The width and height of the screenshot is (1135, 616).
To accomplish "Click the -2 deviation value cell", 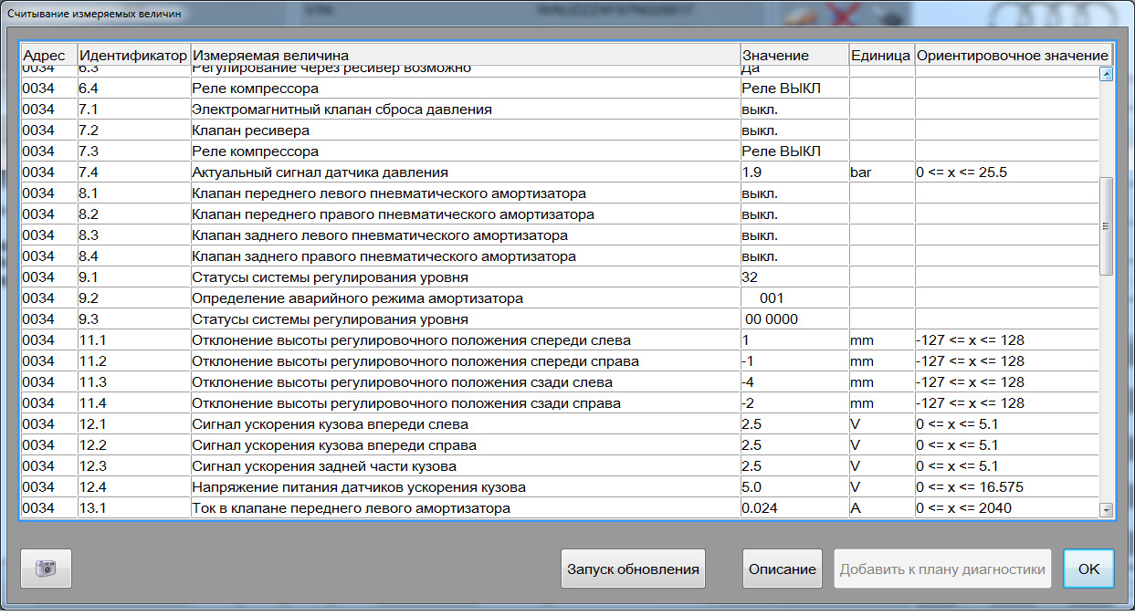I will pos(794,403).
